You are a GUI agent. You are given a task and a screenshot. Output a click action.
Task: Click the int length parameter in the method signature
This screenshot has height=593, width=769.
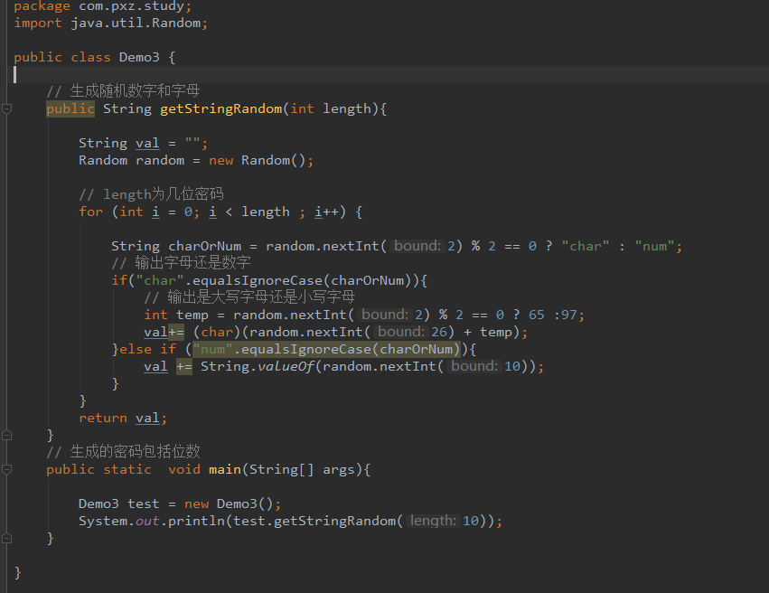pos(331,108)
